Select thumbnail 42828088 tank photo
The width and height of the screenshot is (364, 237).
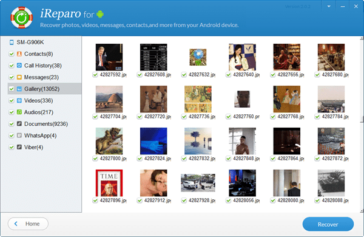click(331, 183)
